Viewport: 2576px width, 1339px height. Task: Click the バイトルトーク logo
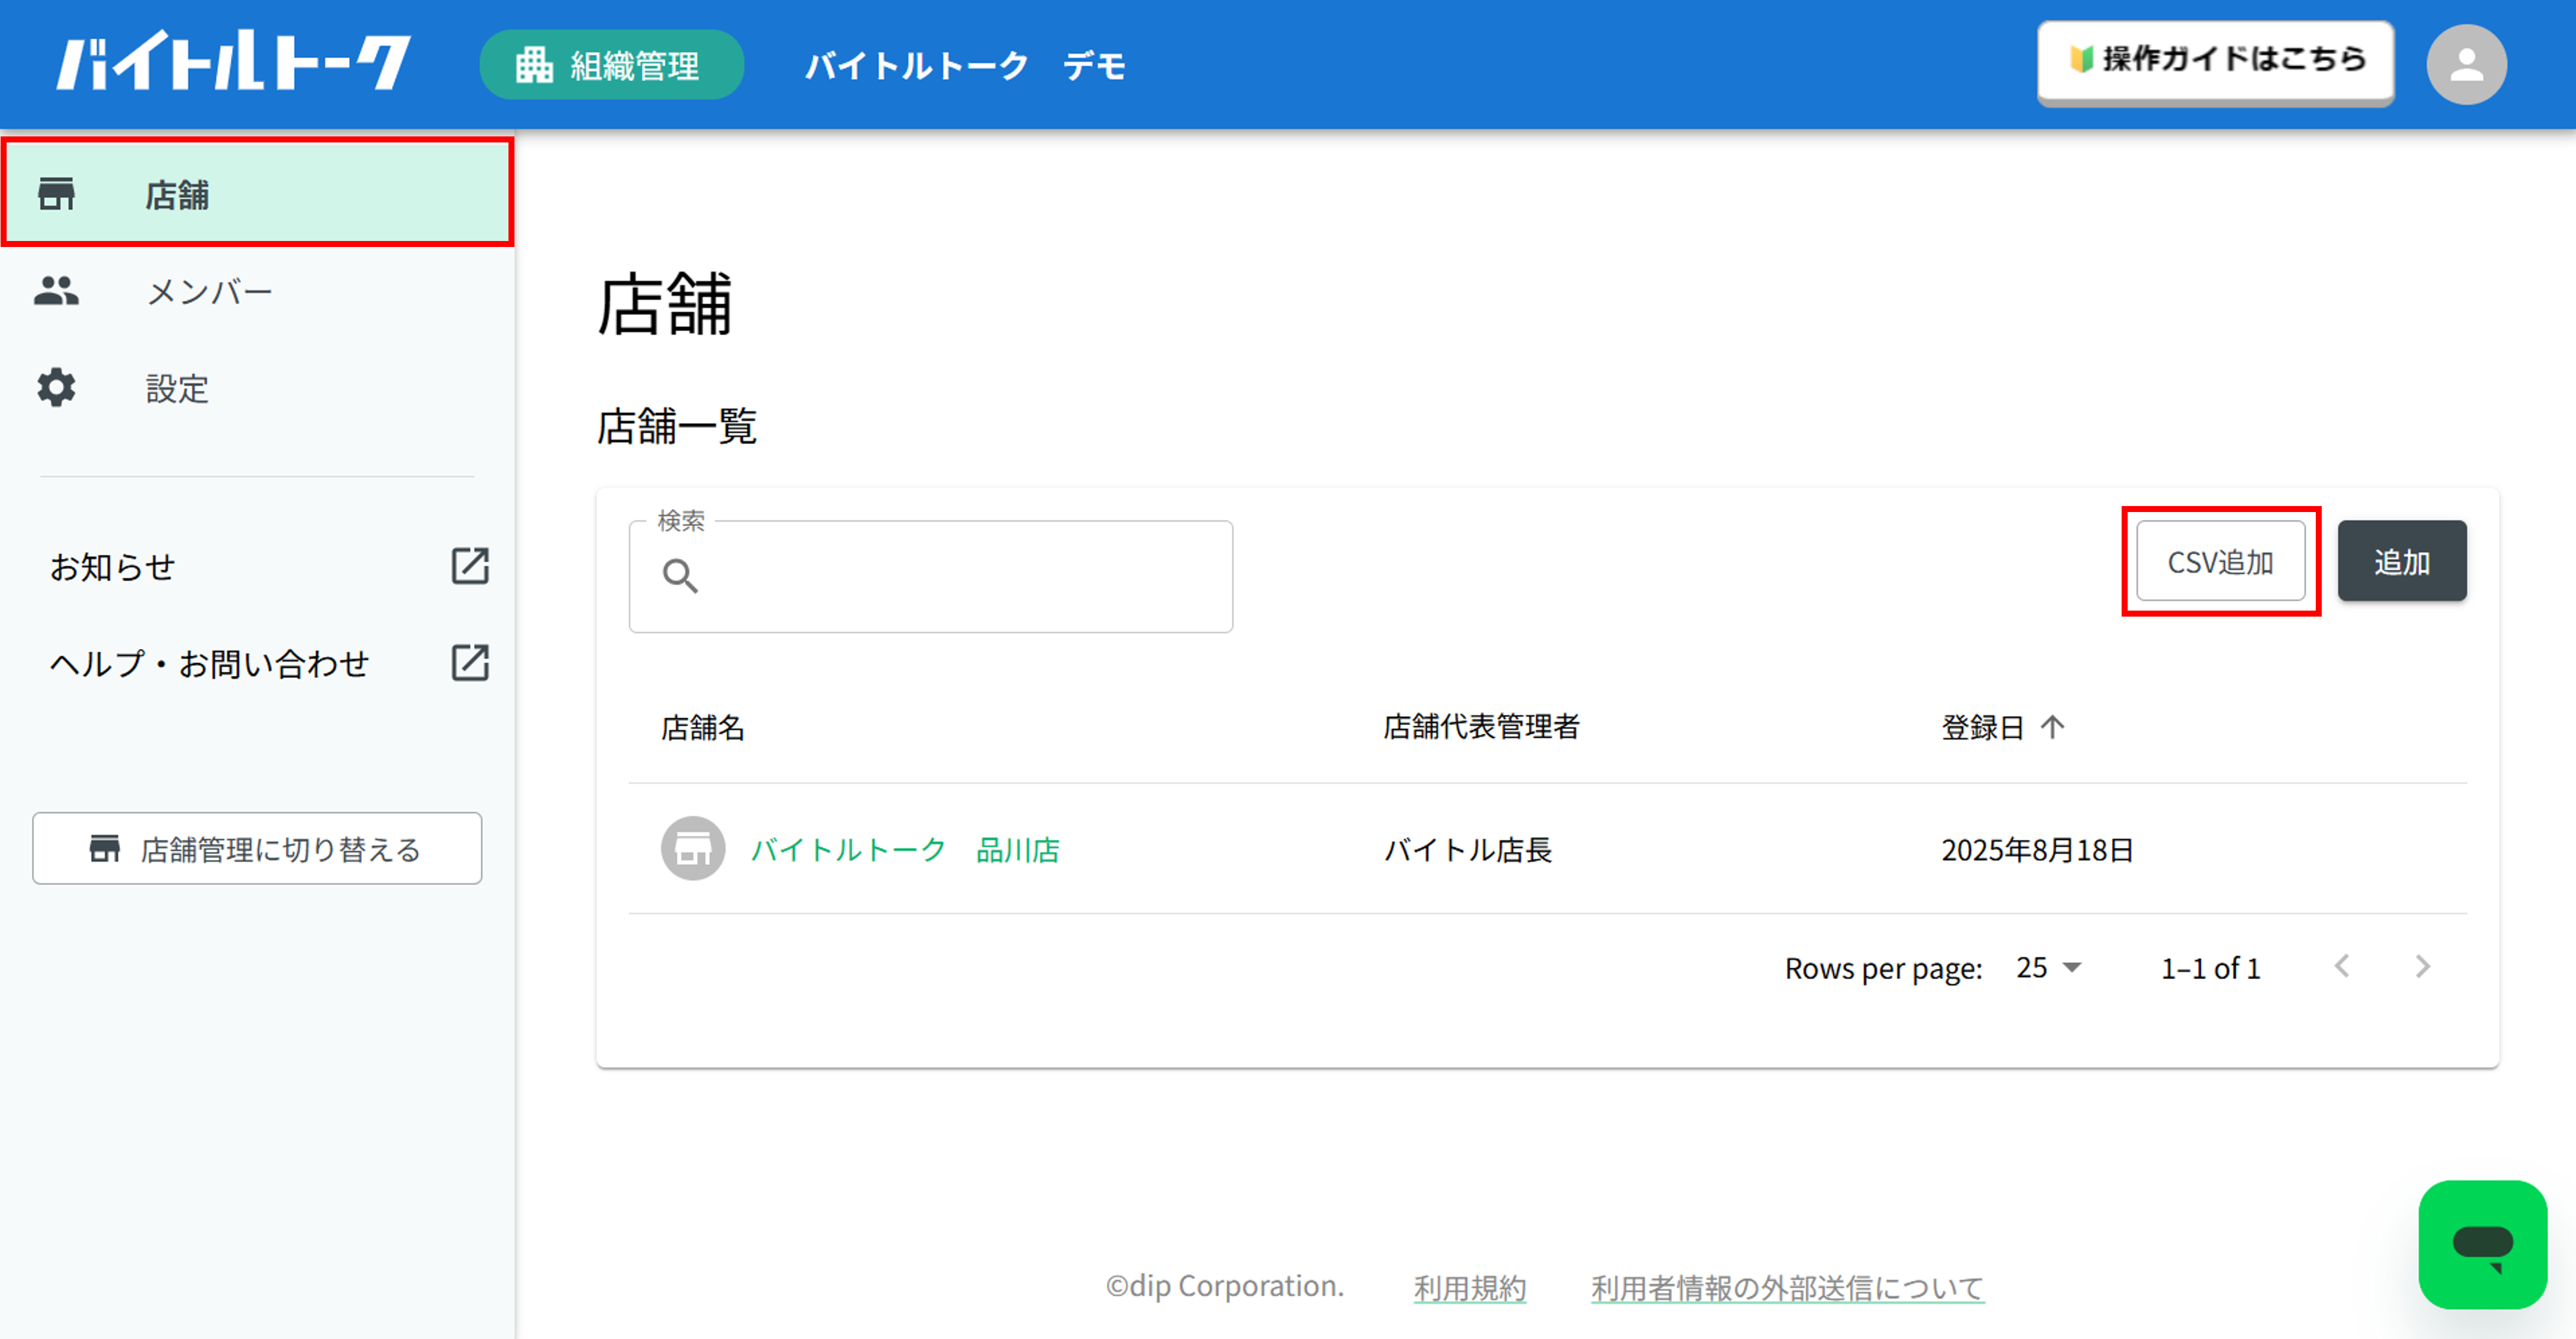(x=233, y=62)
